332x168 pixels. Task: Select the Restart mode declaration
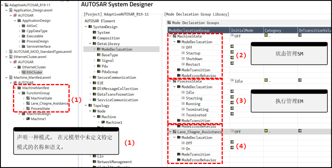pos(193,64)
